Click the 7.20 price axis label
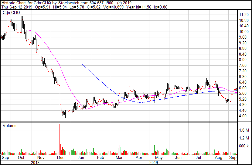 (x=243, y=71)
